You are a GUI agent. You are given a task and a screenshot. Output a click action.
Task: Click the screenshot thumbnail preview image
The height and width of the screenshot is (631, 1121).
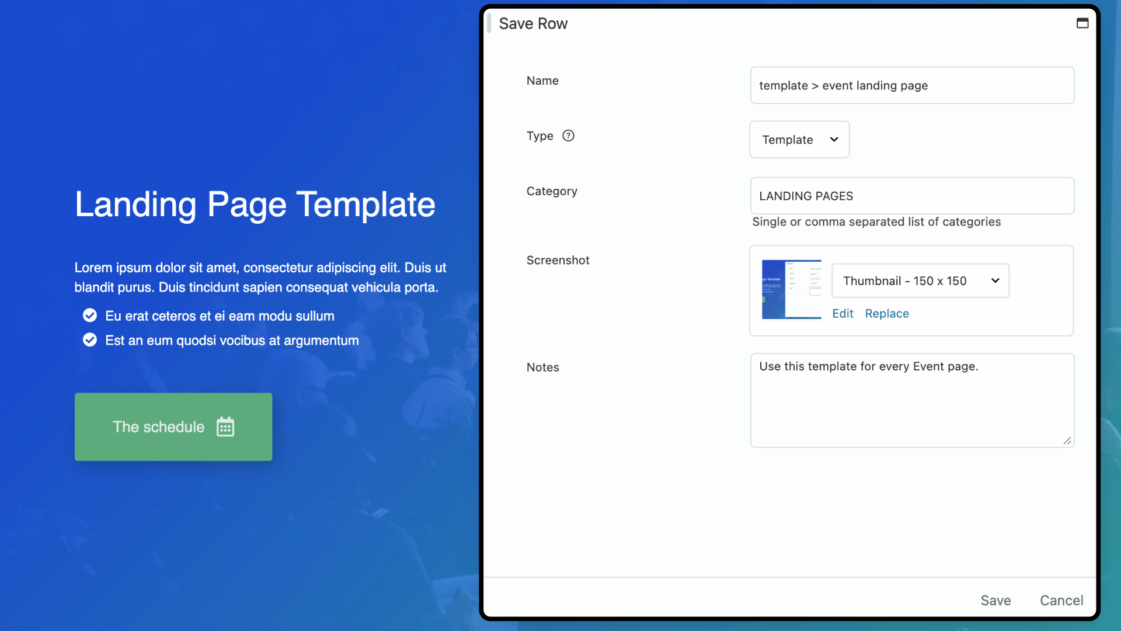[791, 290]
